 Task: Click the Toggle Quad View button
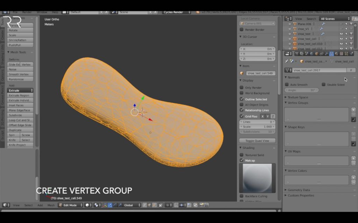pyautogui.click(x=257, y=141)
